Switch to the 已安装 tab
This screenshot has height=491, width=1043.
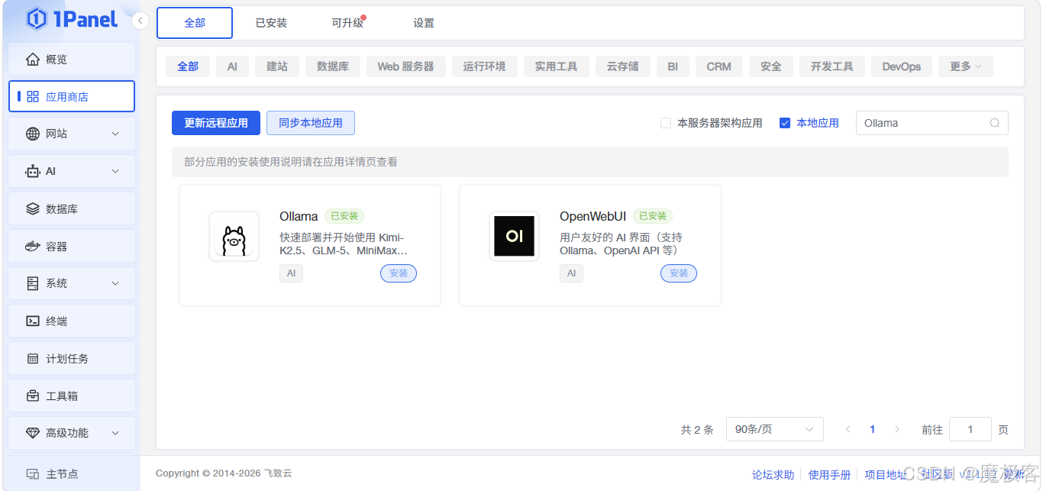click(271, 23)
